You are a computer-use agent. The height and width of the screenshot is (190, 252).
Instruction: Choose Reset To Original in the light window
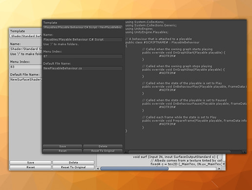73,167
